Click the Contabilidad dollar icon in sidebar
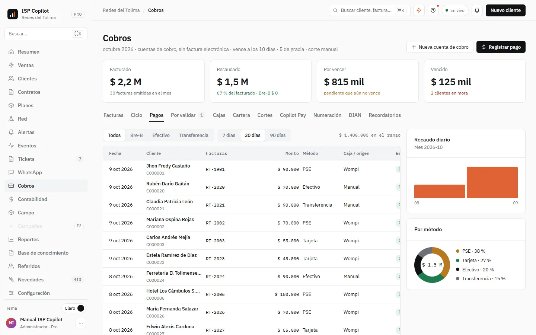The width and height of the screenshot is (536, 335). 11,199
